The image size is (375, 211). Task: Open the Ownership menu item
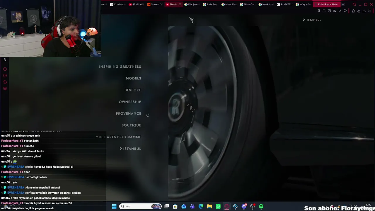(x=130, y=102)
